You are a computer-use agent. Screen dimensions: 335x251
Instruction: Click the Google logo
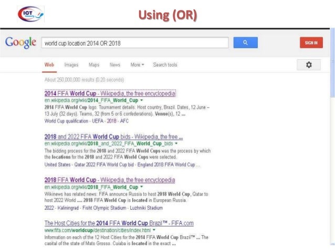tap(20, 42)
